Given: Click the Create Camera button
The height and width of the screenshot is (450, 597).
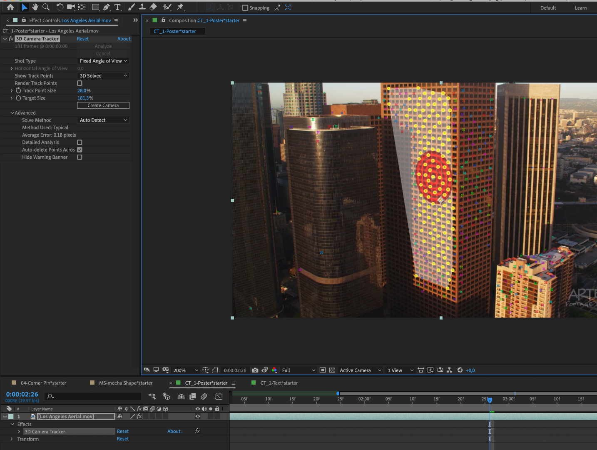Looking at the screenshot, I should (103, 105).
